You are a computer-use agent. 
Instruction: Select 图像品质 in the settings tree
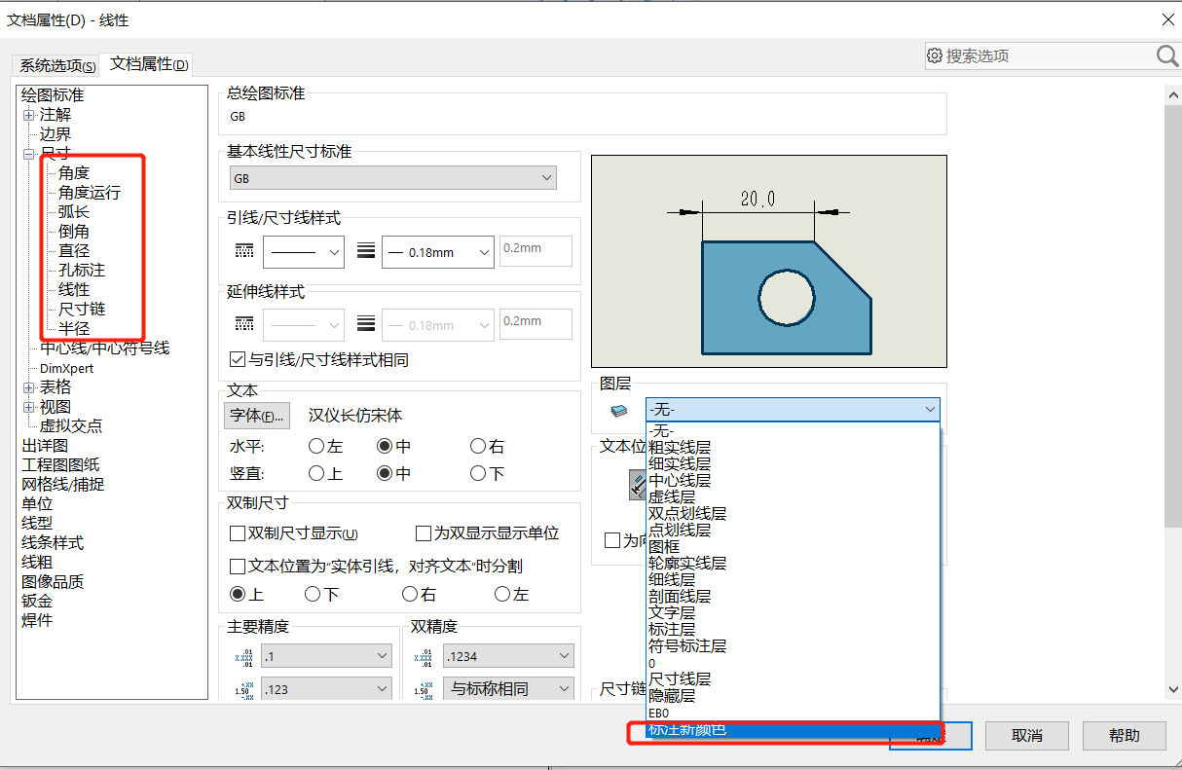[53, 582]
